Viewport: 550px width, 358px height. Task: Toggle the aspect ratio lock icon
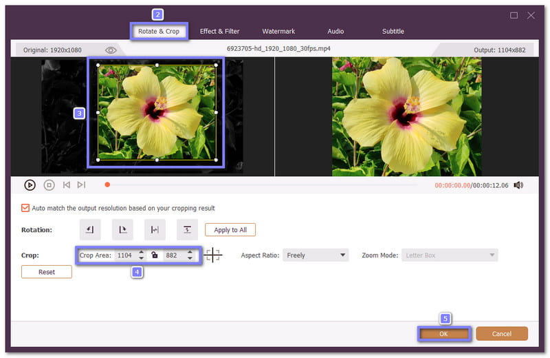[x=155, y=255]
